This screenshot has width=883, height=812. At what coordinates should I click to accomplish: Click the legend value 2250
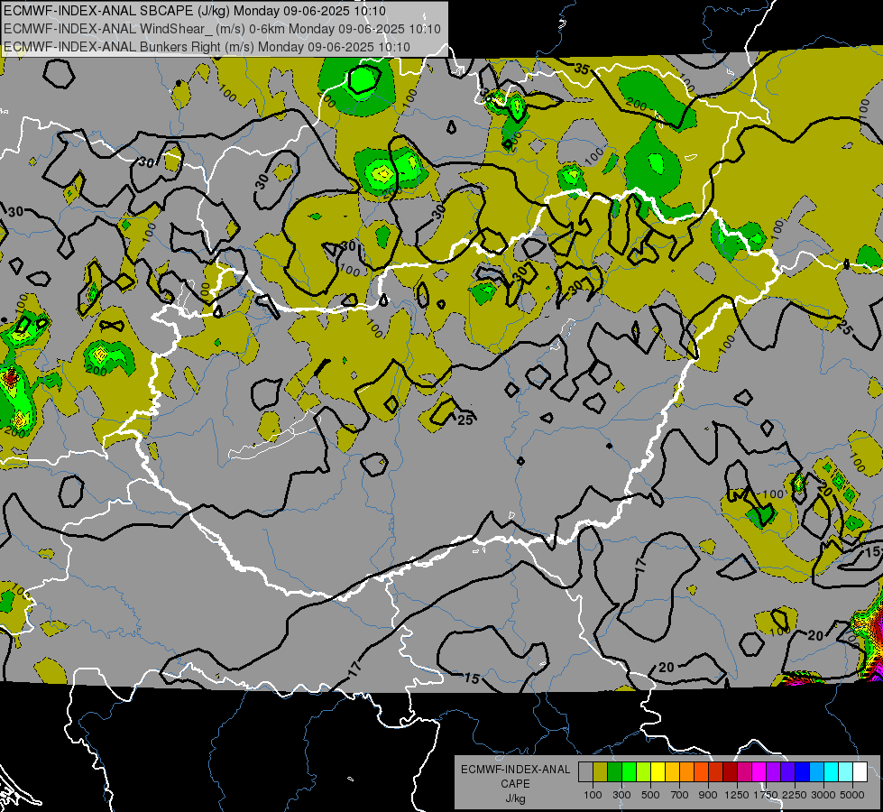(x=795, y=795)
